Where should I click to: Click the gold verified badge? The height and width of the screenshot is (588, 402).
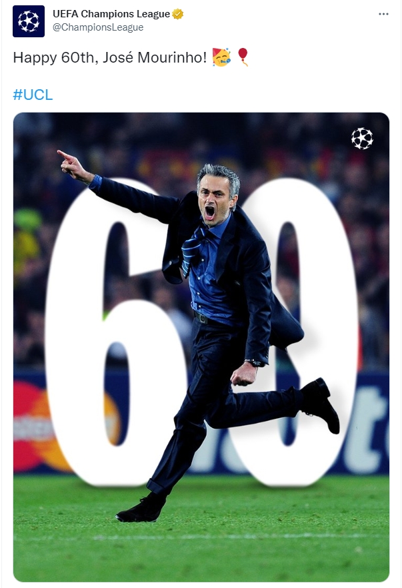click(x=177, y=14)
